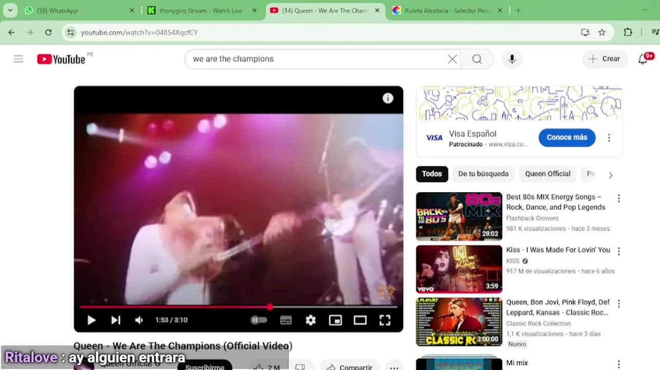Toggle subtitles in the video player
The height and width of the screenshot is (370, 660).
coord(286,320)
